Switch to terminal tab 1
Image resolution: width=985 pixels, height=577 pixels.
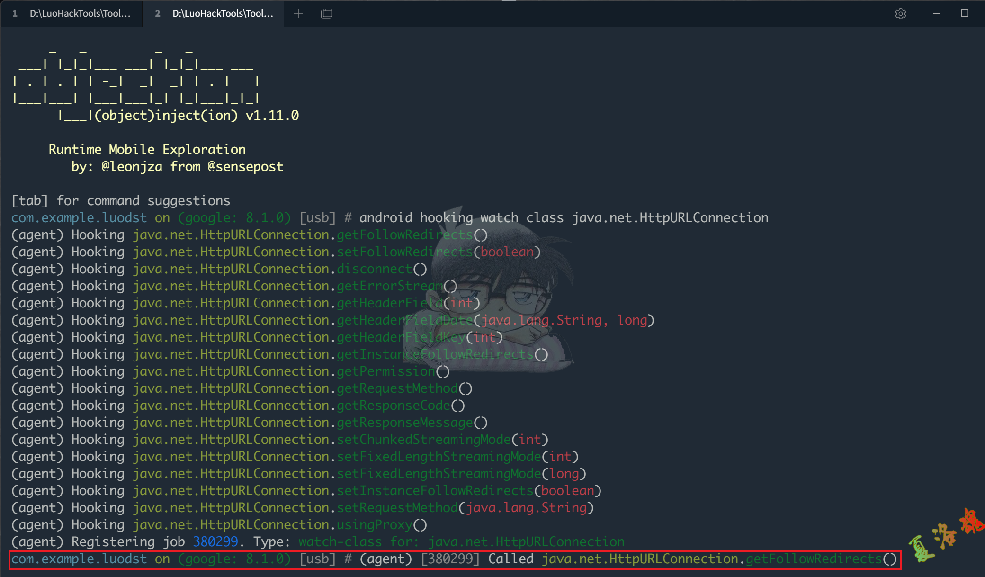tap(71, 14)
